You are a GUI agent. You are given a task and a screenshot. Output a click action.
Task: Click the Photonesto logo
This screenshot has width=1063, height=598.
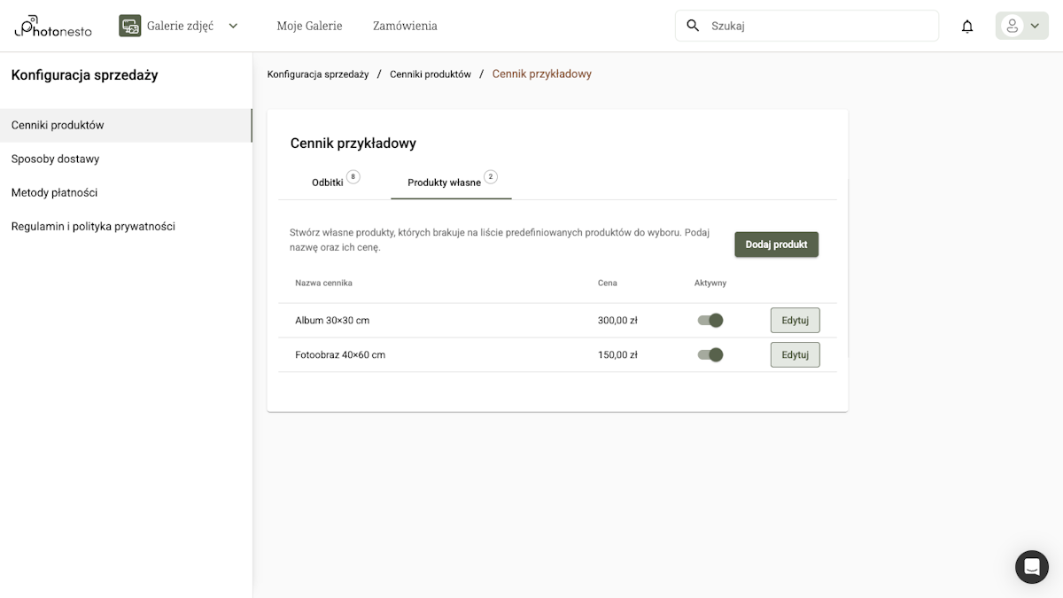coord(54,26)
